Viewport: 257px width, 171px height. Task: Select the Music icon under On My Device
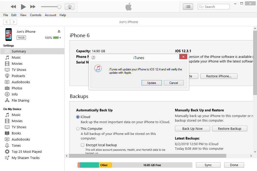(x=7, y=115)
